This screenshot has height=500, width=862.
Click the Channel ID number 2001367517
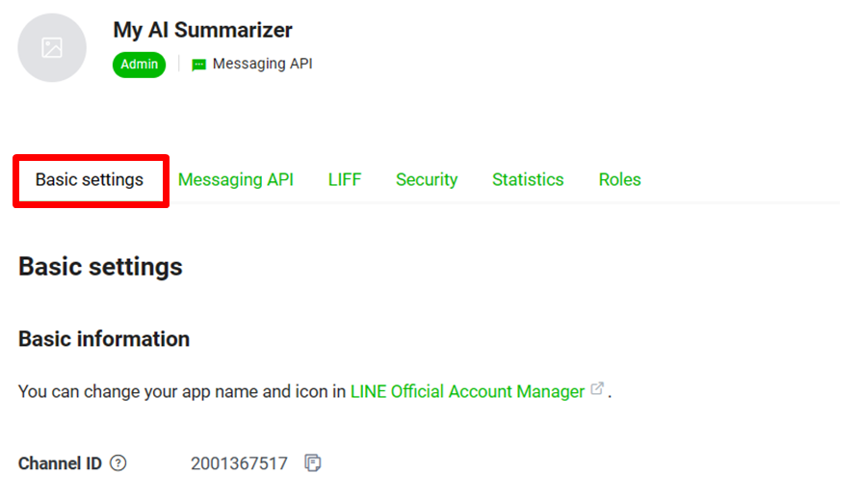coord(239,463)
